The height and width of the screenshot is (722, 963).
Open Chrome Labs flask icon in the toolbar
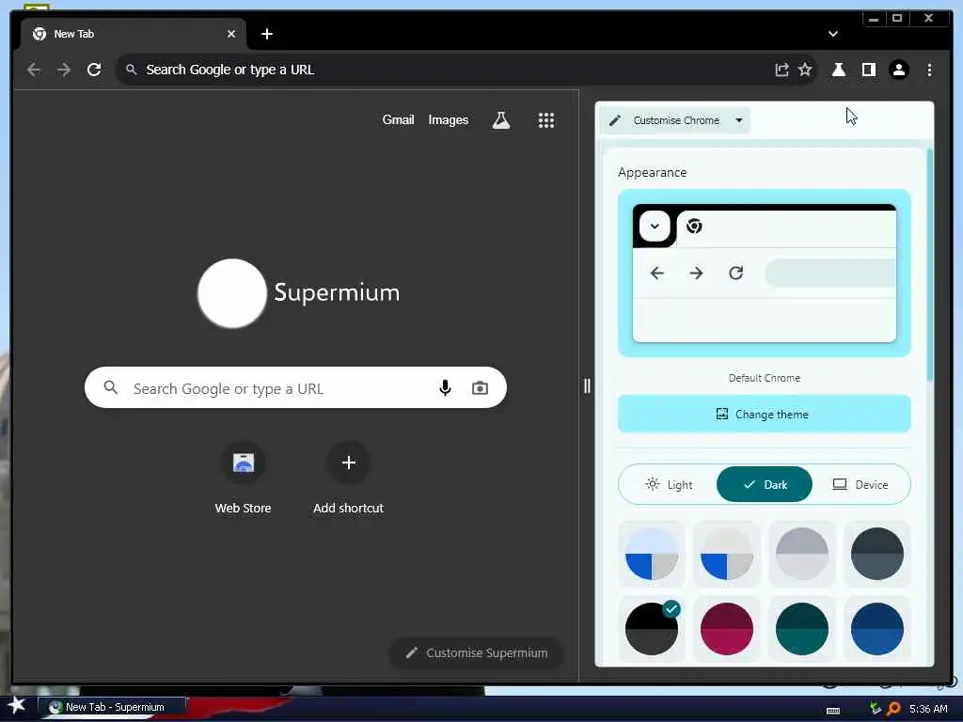point(838,70)
